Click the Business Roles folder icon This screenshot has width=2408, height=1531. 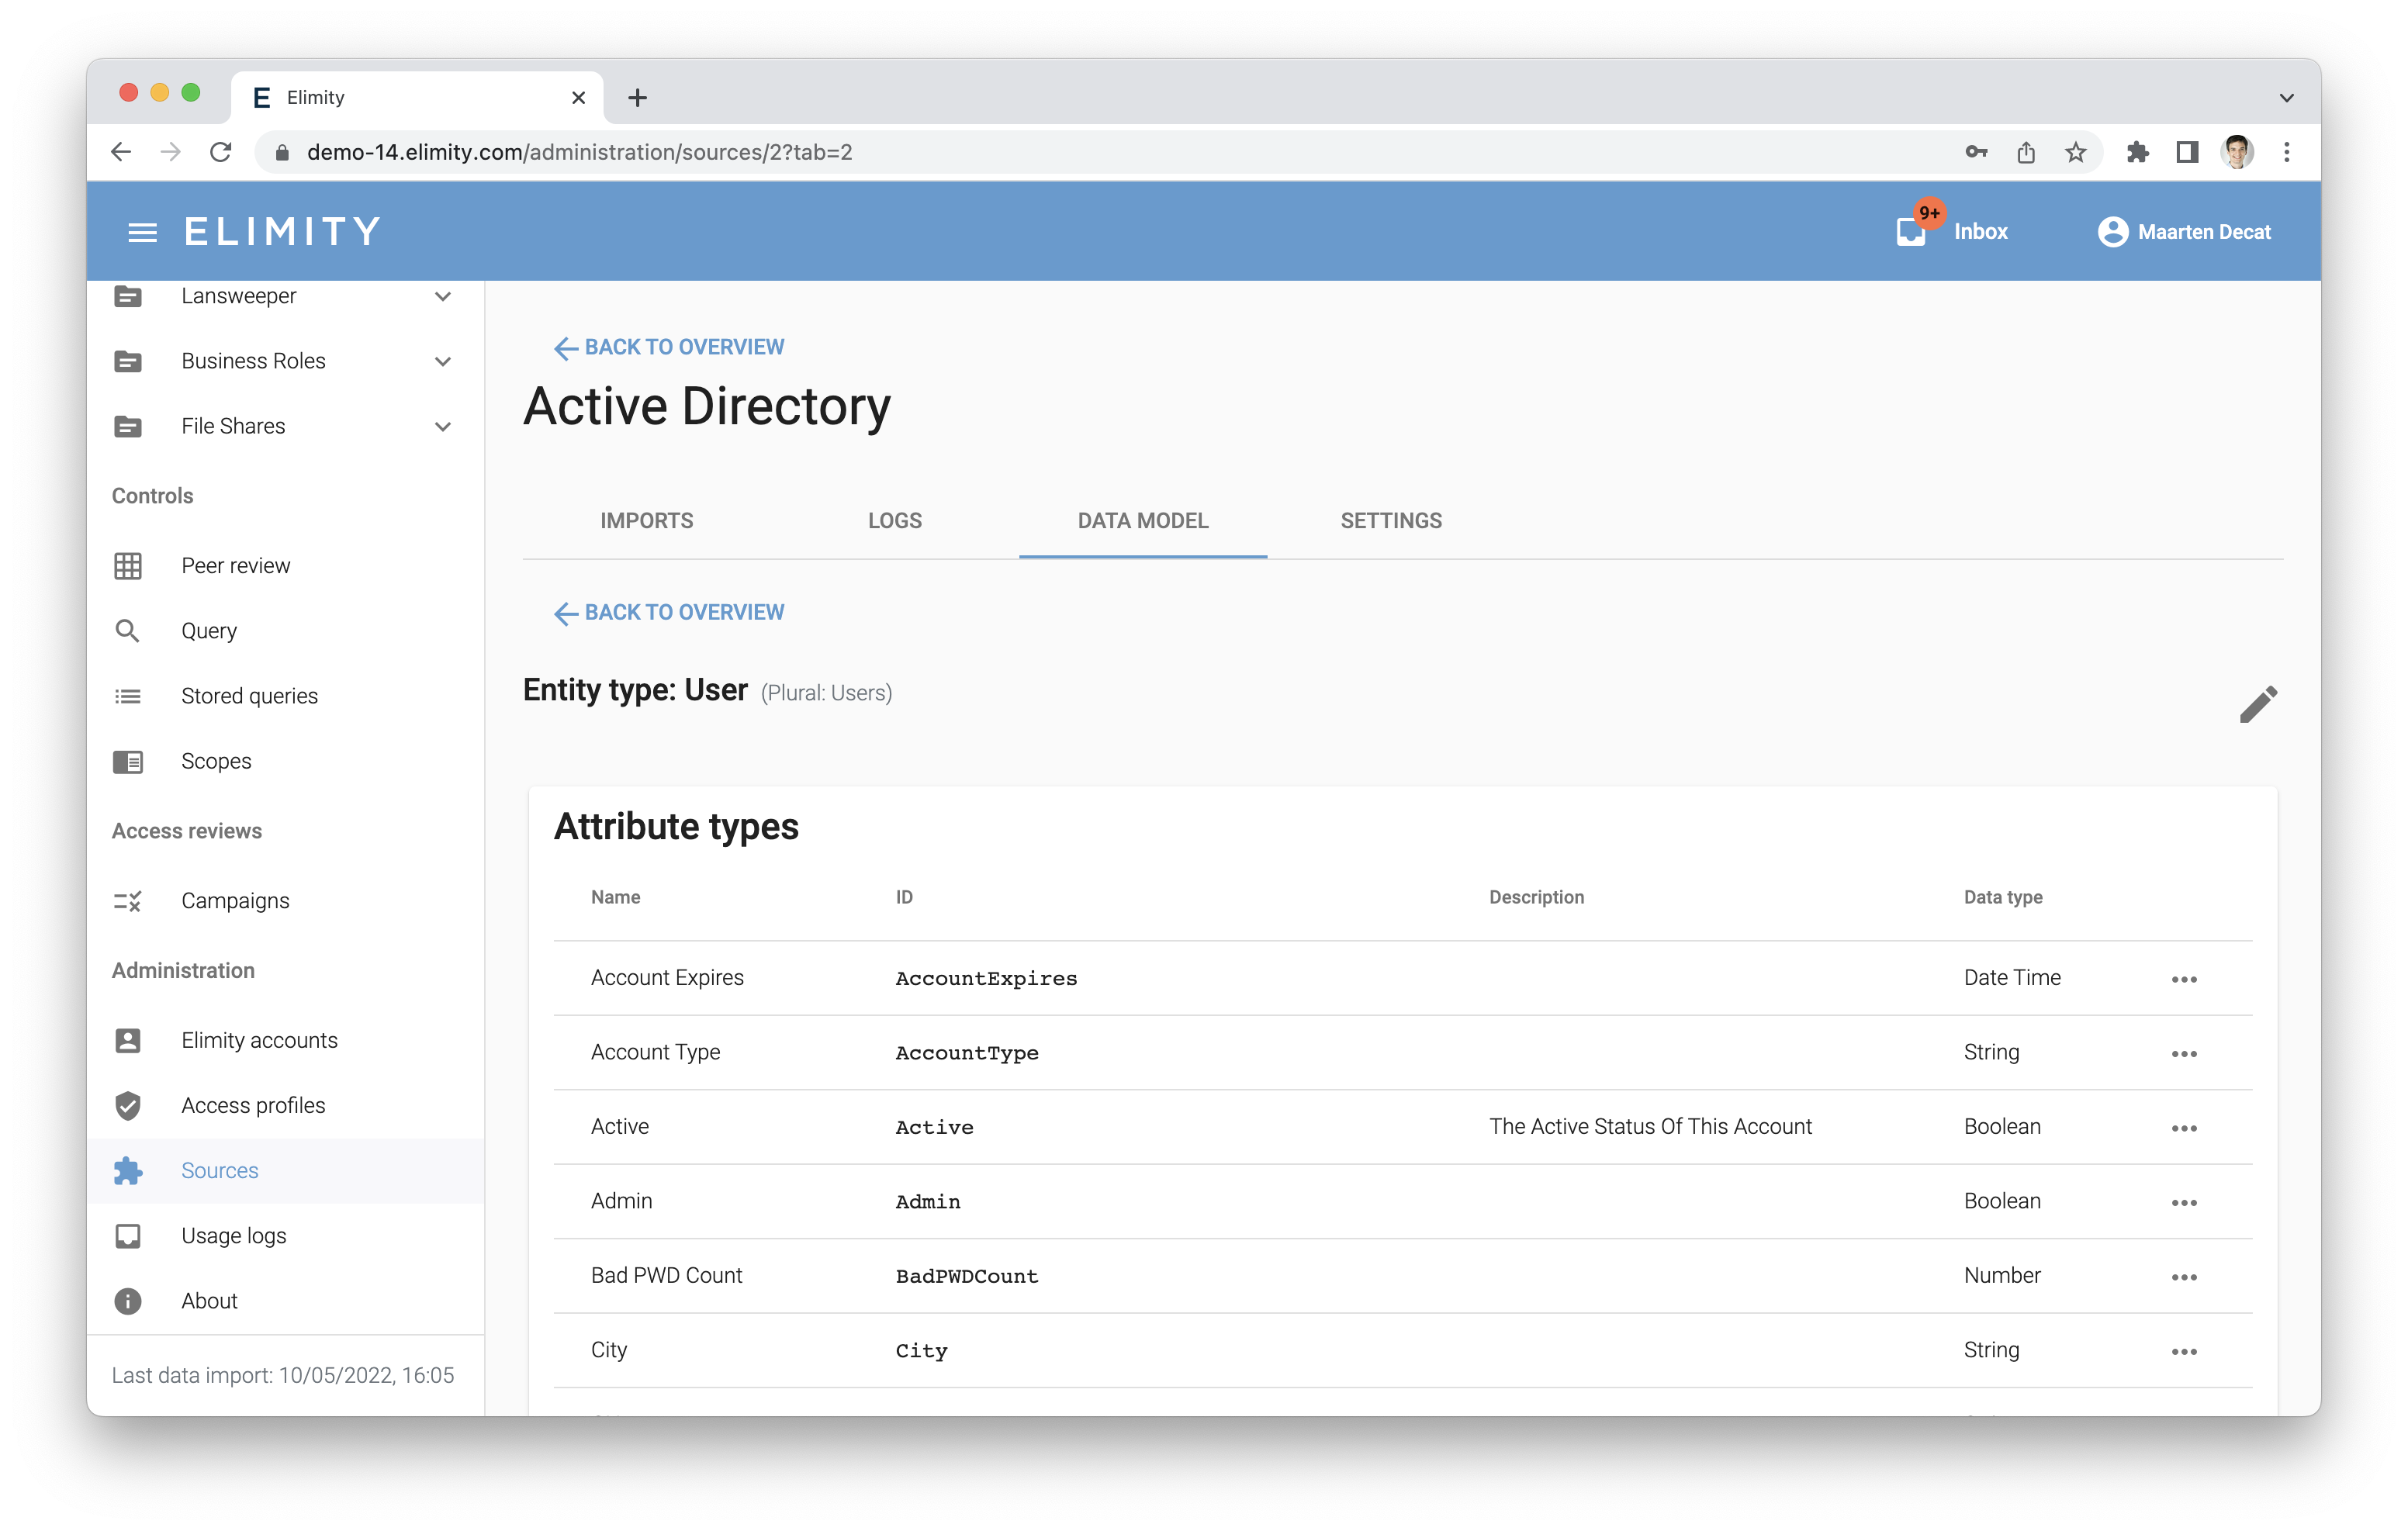[128, 361]
